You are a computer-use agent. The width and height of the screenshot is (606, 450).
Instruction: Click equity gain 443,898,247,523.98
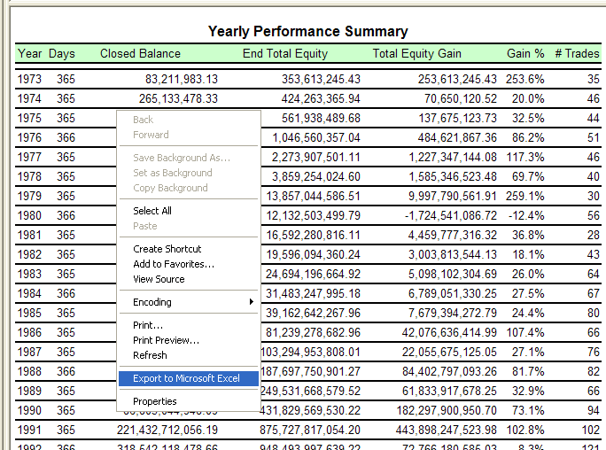pos(447,430)
